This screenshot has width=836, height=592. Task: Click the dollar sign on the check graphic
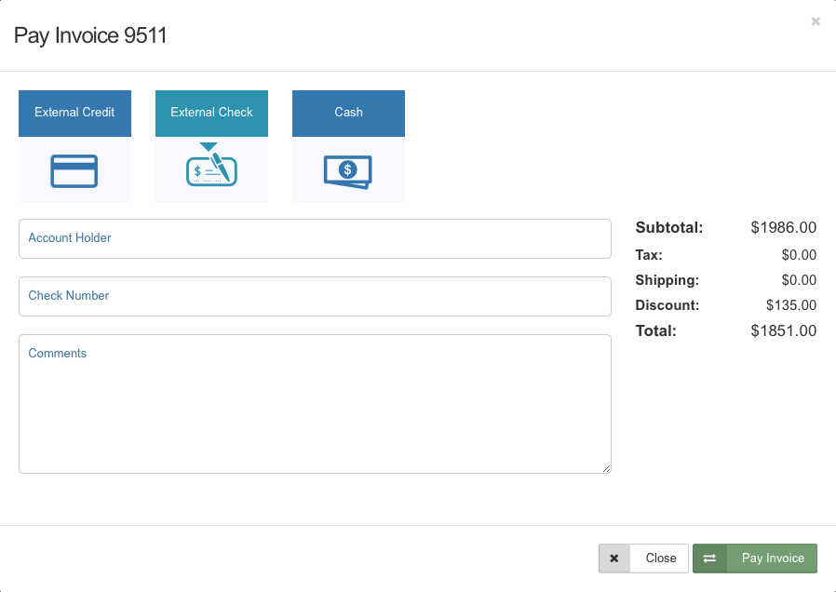pyautogui.click(x=199, y=171)
